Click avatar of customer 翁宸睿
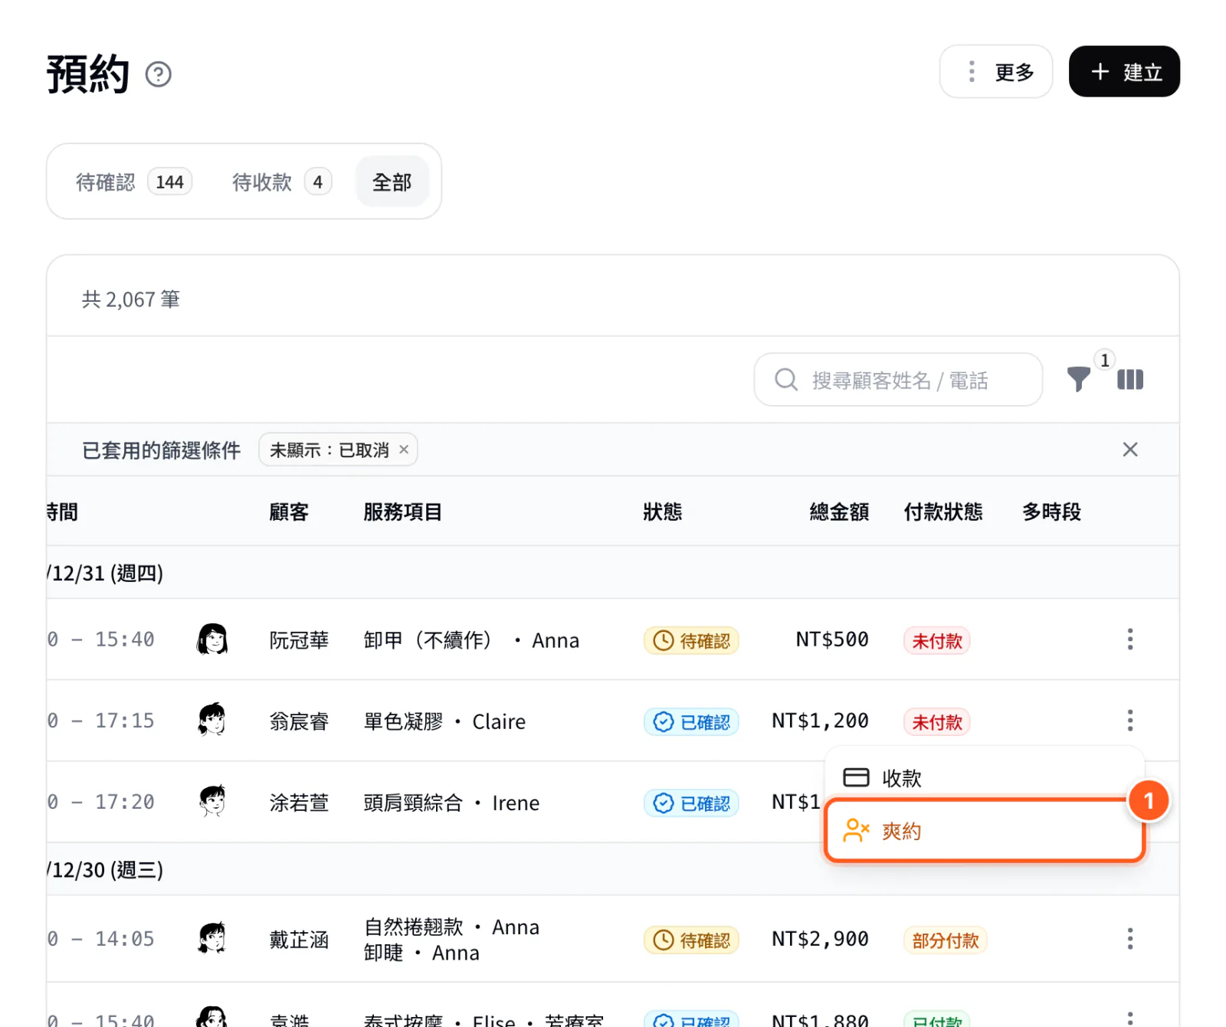 pyautogui.click(x=212, y=720)
